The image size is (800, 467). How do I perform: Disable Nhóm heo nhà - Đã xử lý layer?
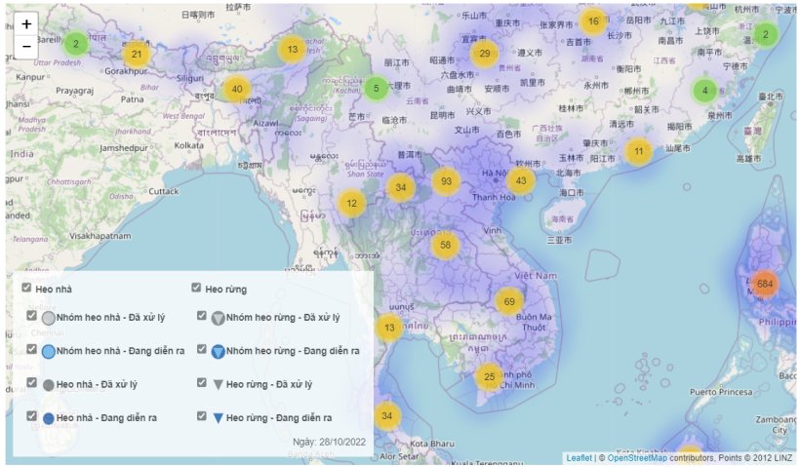[32, 316]
